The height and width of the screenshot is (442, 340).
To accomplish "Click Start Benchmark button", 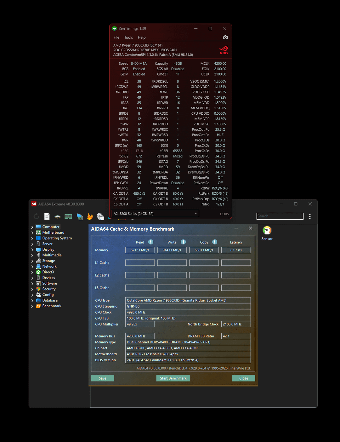I will pos(173,378).
